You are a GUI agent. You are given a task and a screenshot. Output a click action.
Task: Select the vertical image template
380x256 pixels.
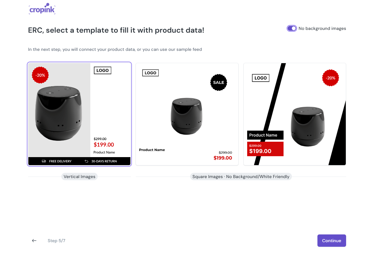tap(79, 114)
